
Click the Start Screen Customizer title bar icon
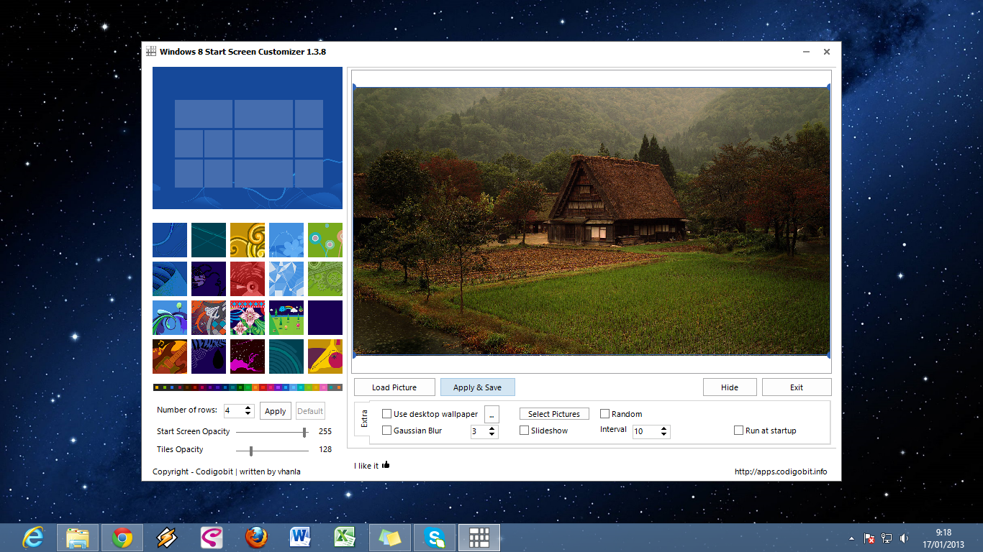coord(150,51)
